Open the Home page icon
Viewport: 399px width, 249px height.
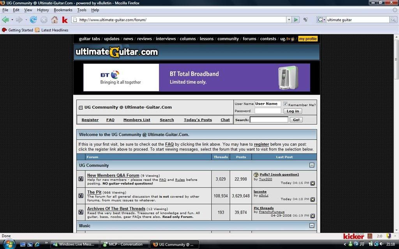(x=55, y=19)
